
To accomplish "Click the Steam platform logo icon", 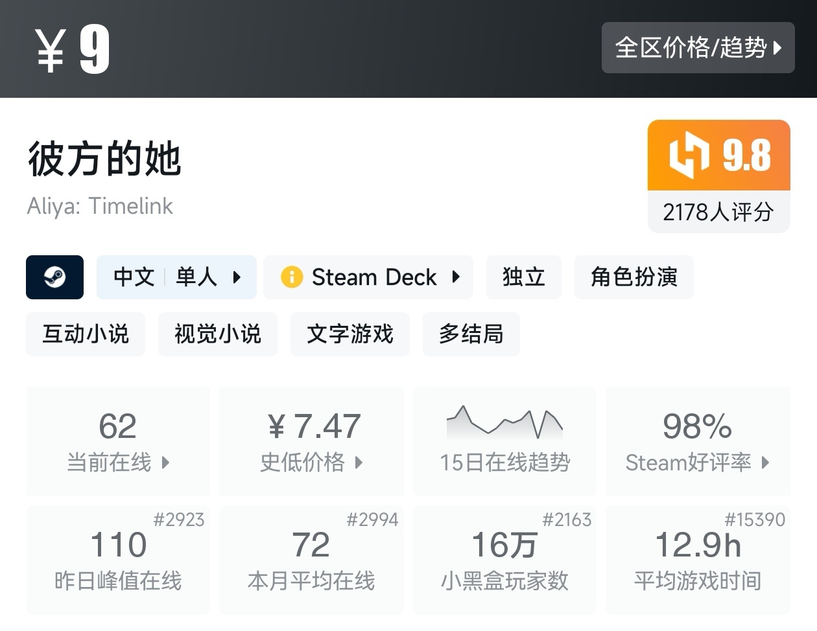I will tap(54, 277).
